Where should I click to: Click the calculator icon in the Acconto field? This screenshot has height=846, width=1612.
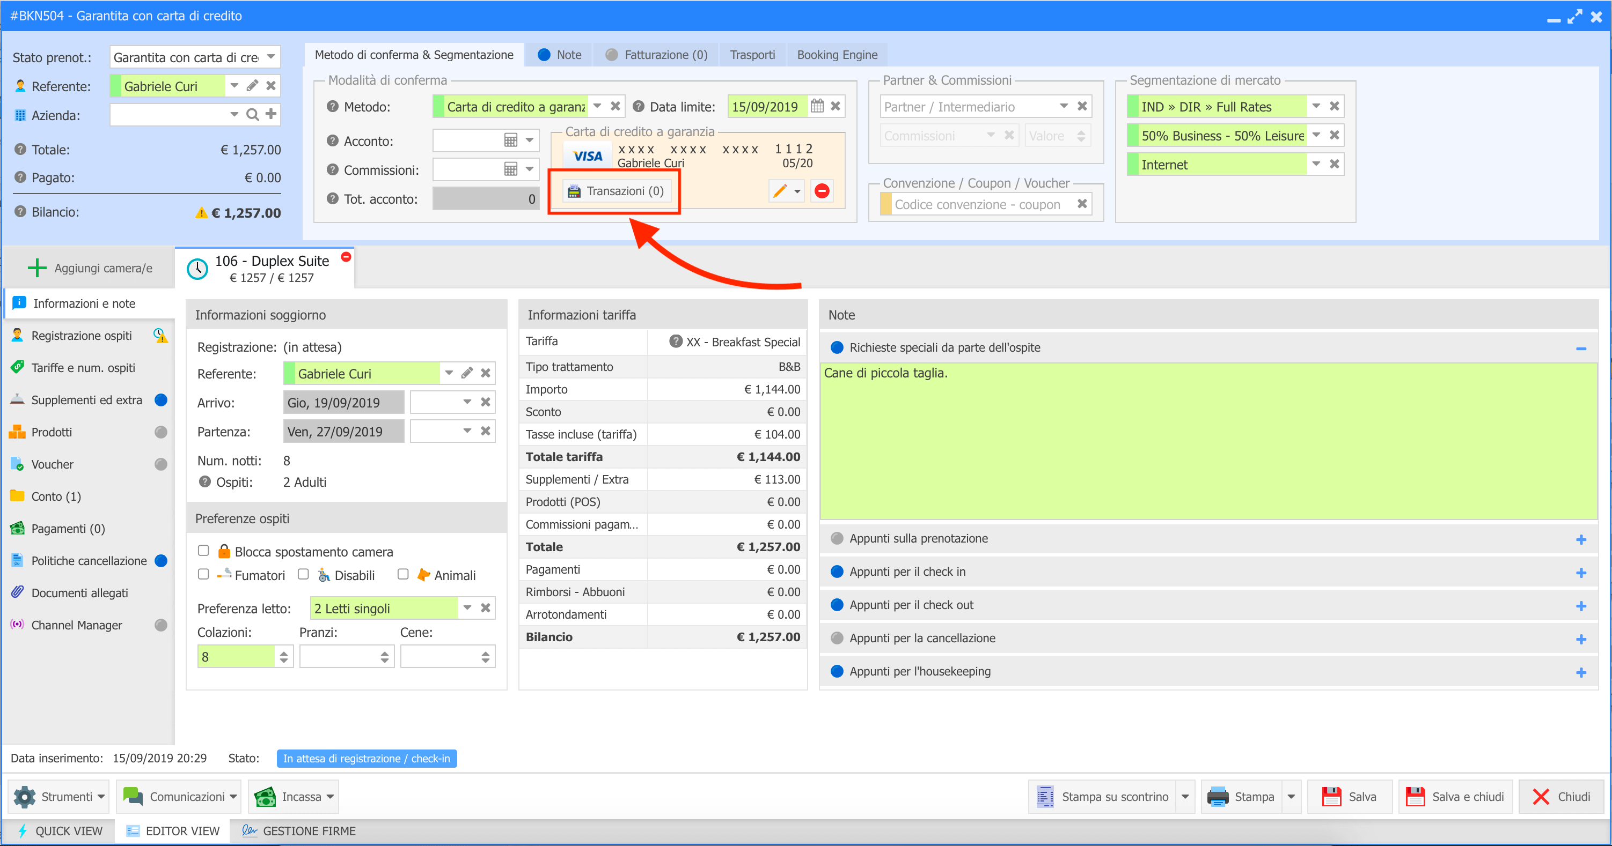[511, 140]
